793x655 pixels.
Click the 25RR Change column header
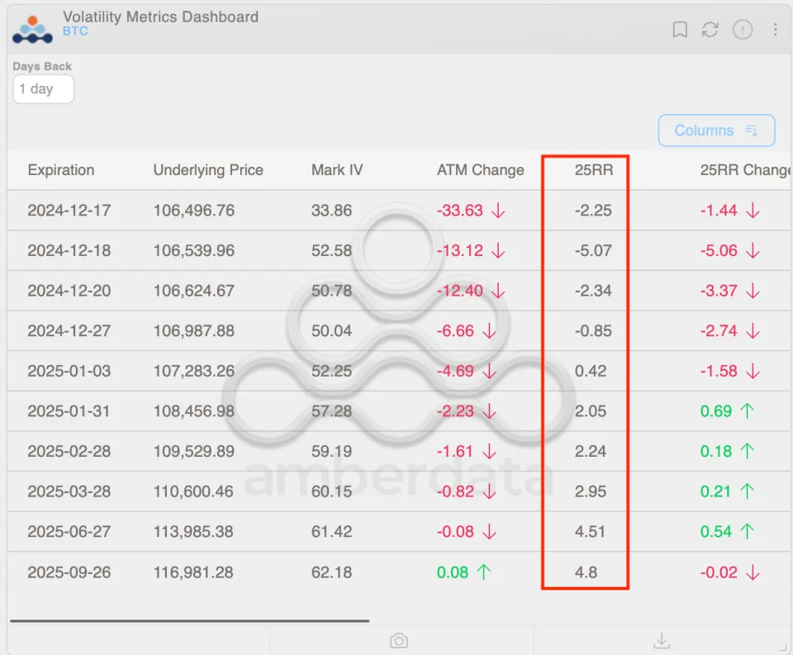(x=745, y=170)
